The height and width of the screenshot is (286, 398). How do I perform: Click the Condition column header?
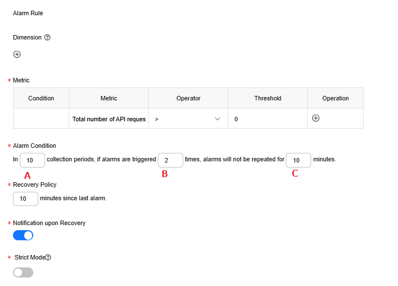41,98
